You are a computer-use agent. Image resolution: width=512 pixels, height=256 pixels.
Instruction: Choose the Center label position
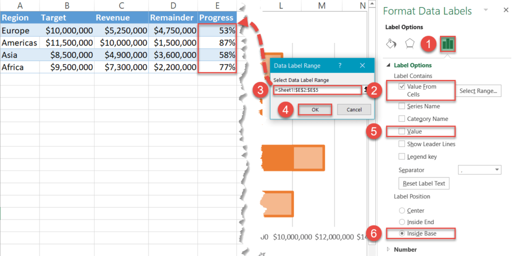(402, 211)
